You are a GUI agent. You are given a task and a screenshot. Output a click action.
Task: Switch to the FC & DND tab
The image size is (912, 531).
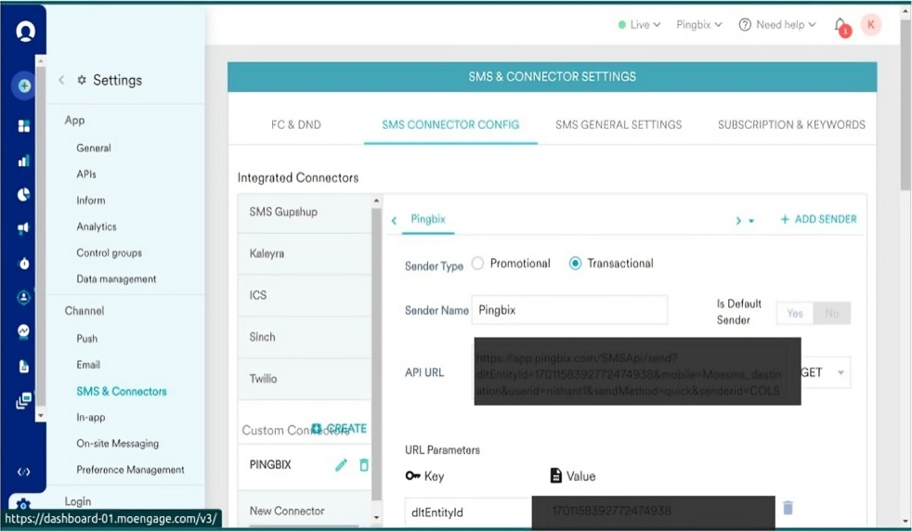pos(296,124)
